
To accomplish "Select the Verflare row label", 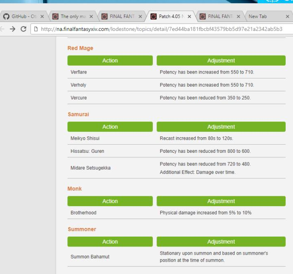I will (x=78, y=72).
